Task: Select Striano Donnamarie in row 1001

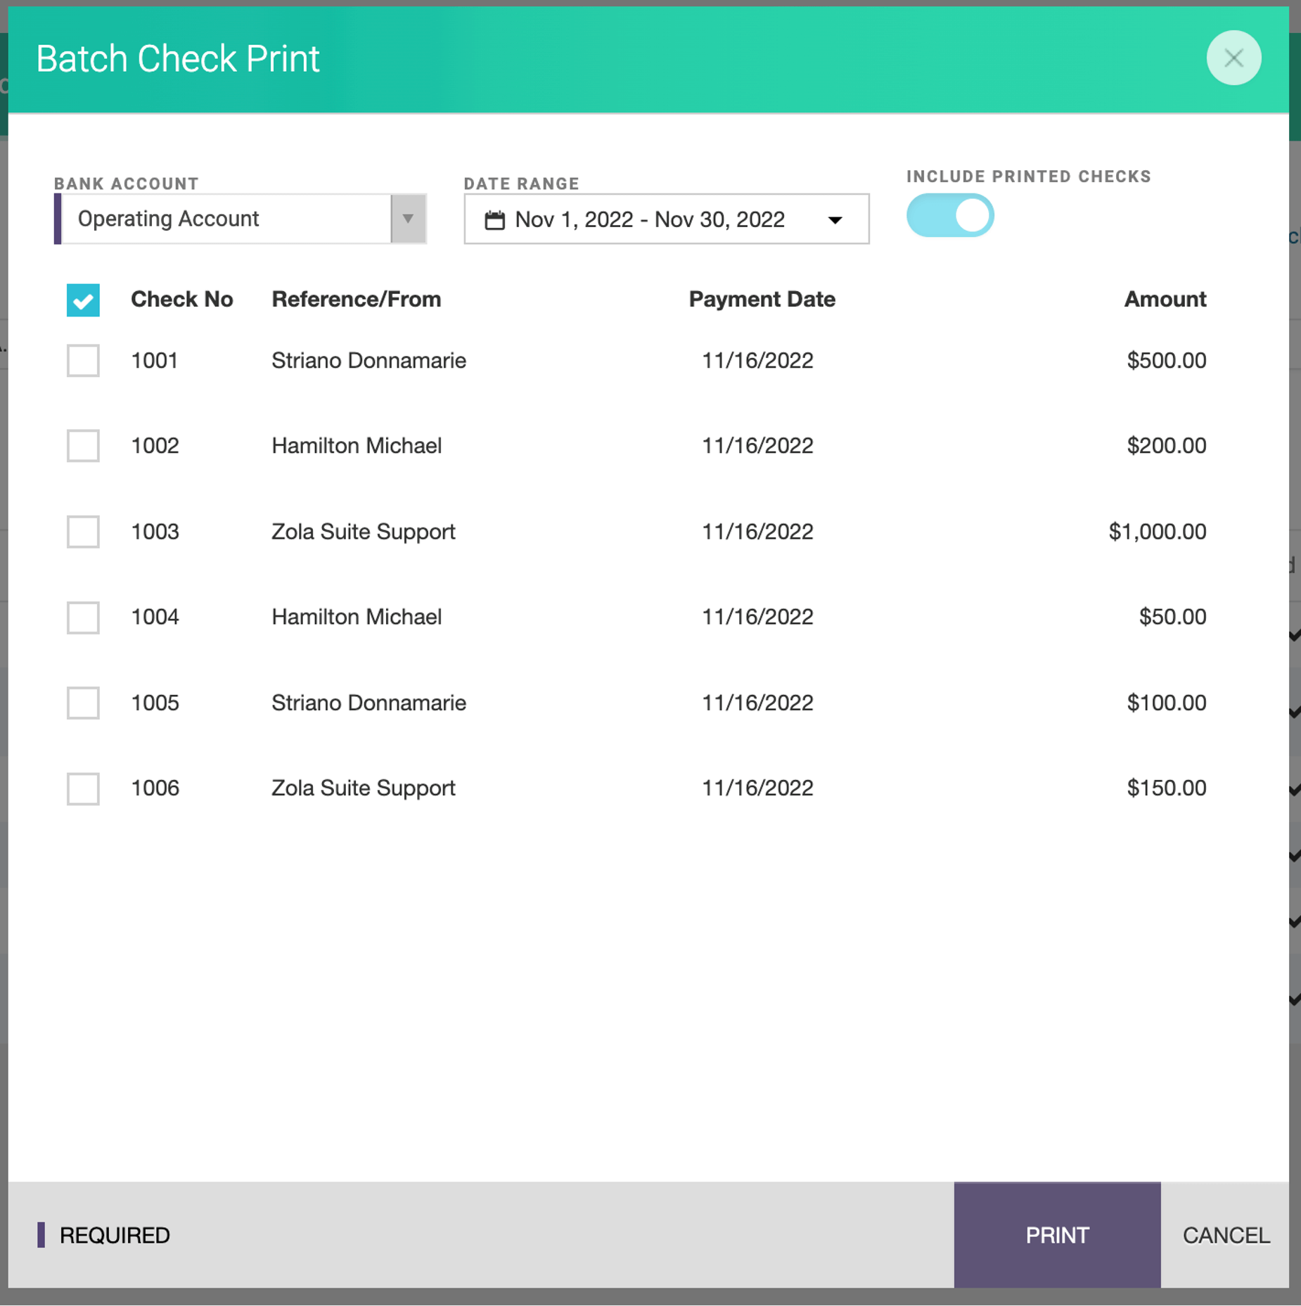Action: point(368,360)
